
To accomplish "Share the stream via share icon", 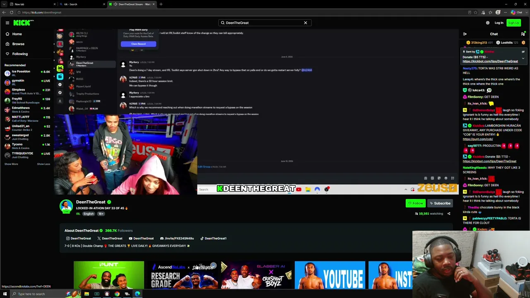I will tap(448, 214).
